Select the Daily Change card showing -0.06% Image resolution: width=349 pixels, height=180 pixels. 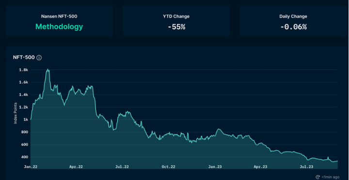[x=293, y=21]
